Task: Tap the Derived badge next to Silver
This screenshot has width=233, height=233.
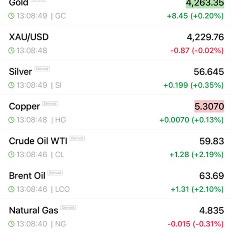Action: [42, 69]
